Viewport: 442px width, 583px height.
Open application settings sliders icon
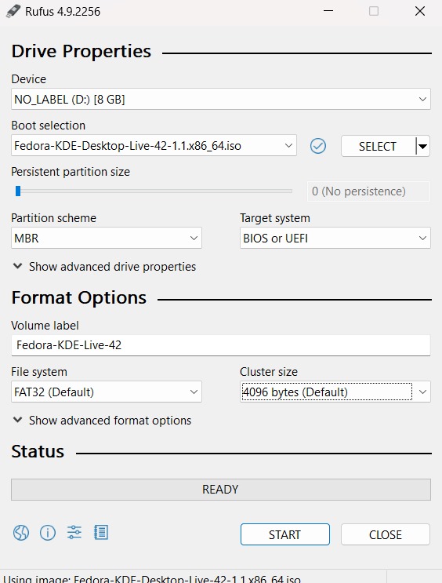(74, 533)
